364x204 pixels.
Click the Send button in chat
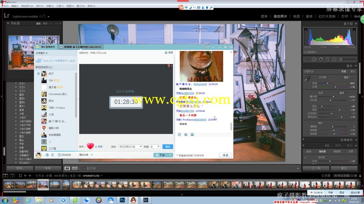pyautogui.click(x=225, y=155)
